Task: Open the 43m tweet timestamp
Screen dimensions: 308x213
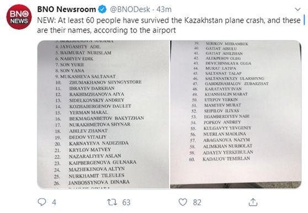Action: [x=164, y=9]
